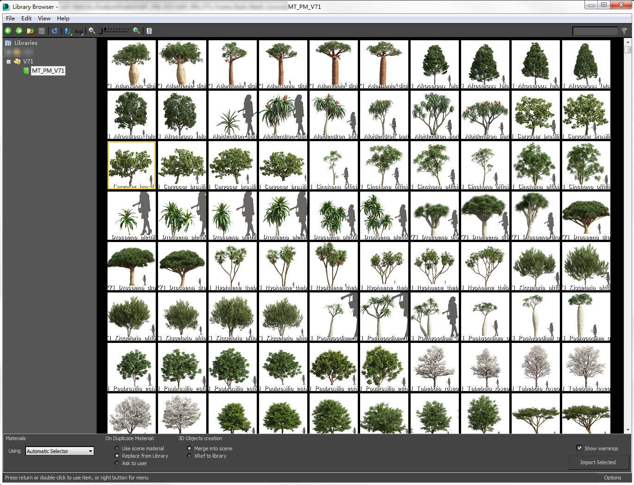634x485 pixels.
Task: Reload the library with the refresh icon
Action: tap(55, 31)
